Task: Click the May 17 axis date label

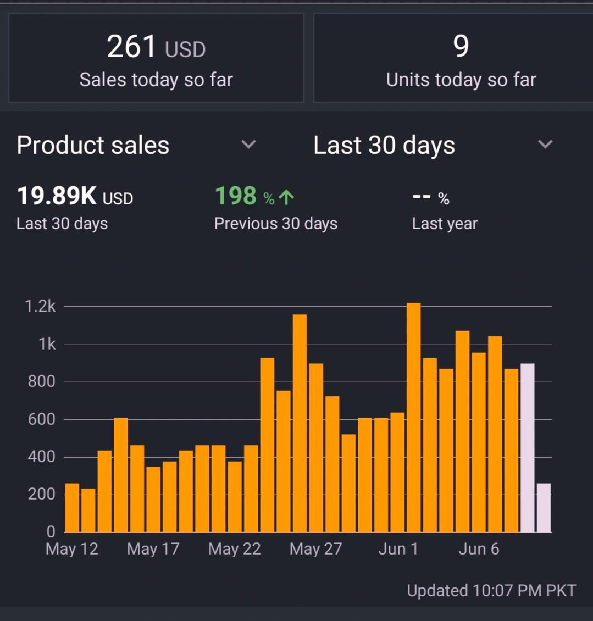Action: point(153,549)
